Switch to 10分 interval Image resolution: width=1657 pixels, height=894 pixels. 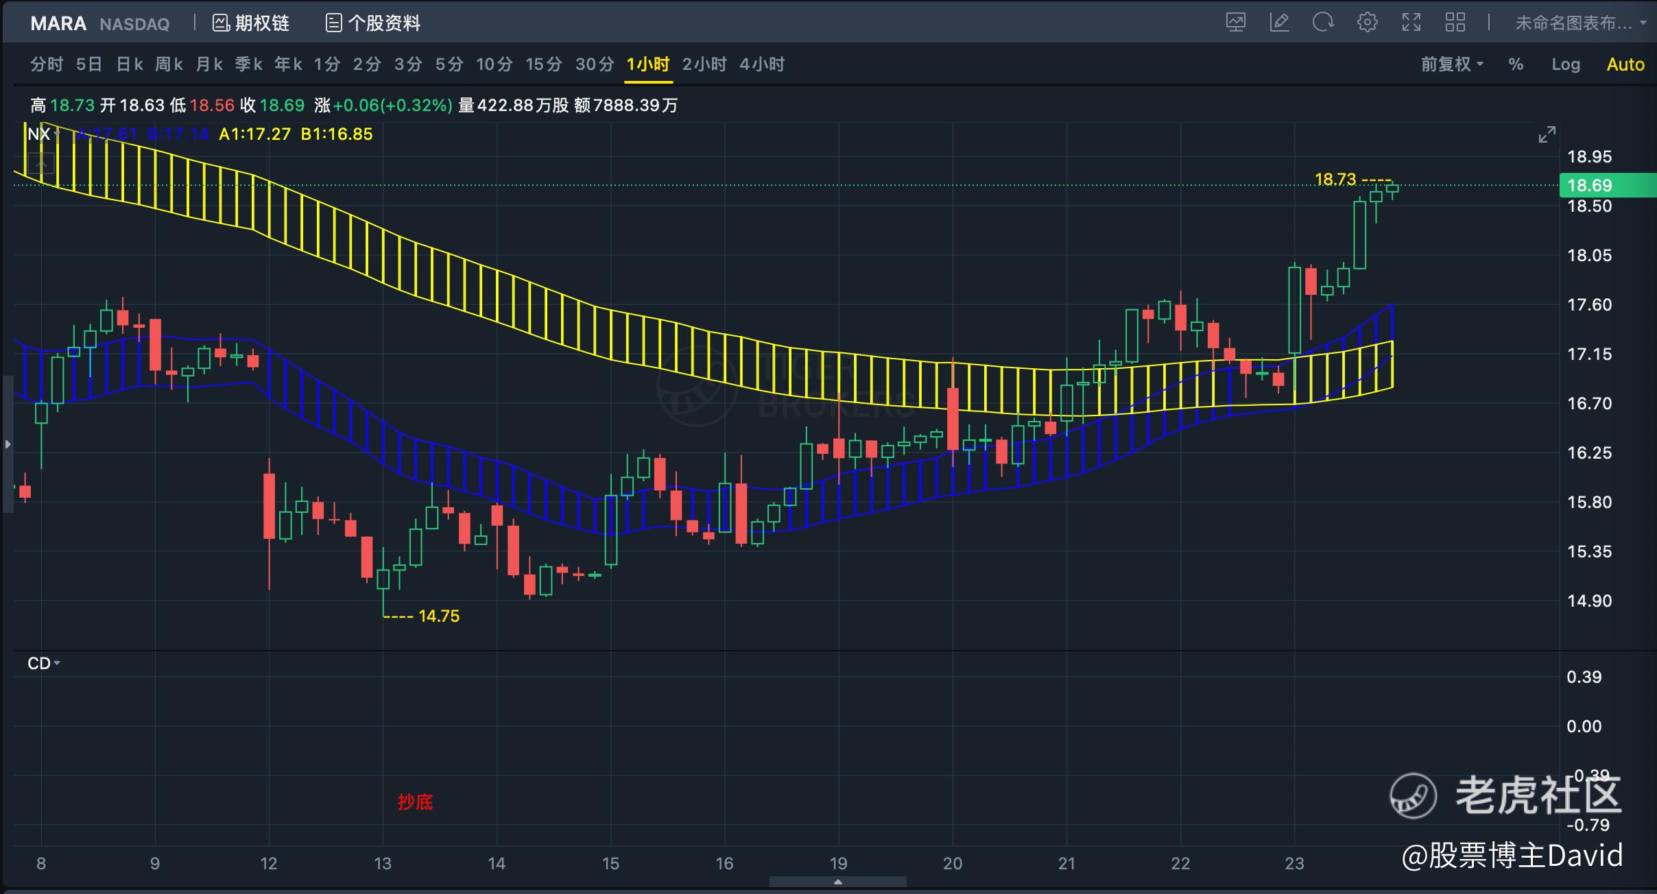(494, 64)
